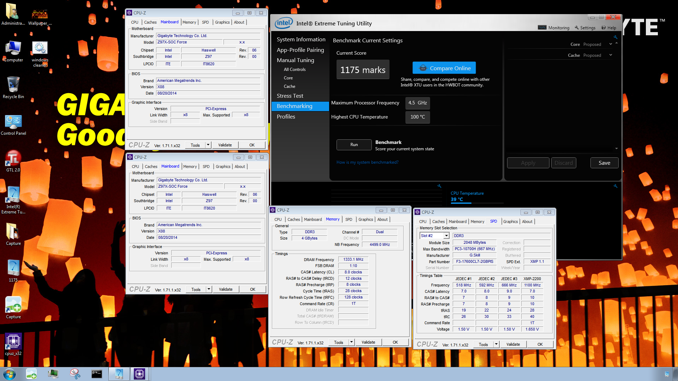Select Cache under Manual Tuning
Viewport: 678px width, 381px height.
[290, 86]
